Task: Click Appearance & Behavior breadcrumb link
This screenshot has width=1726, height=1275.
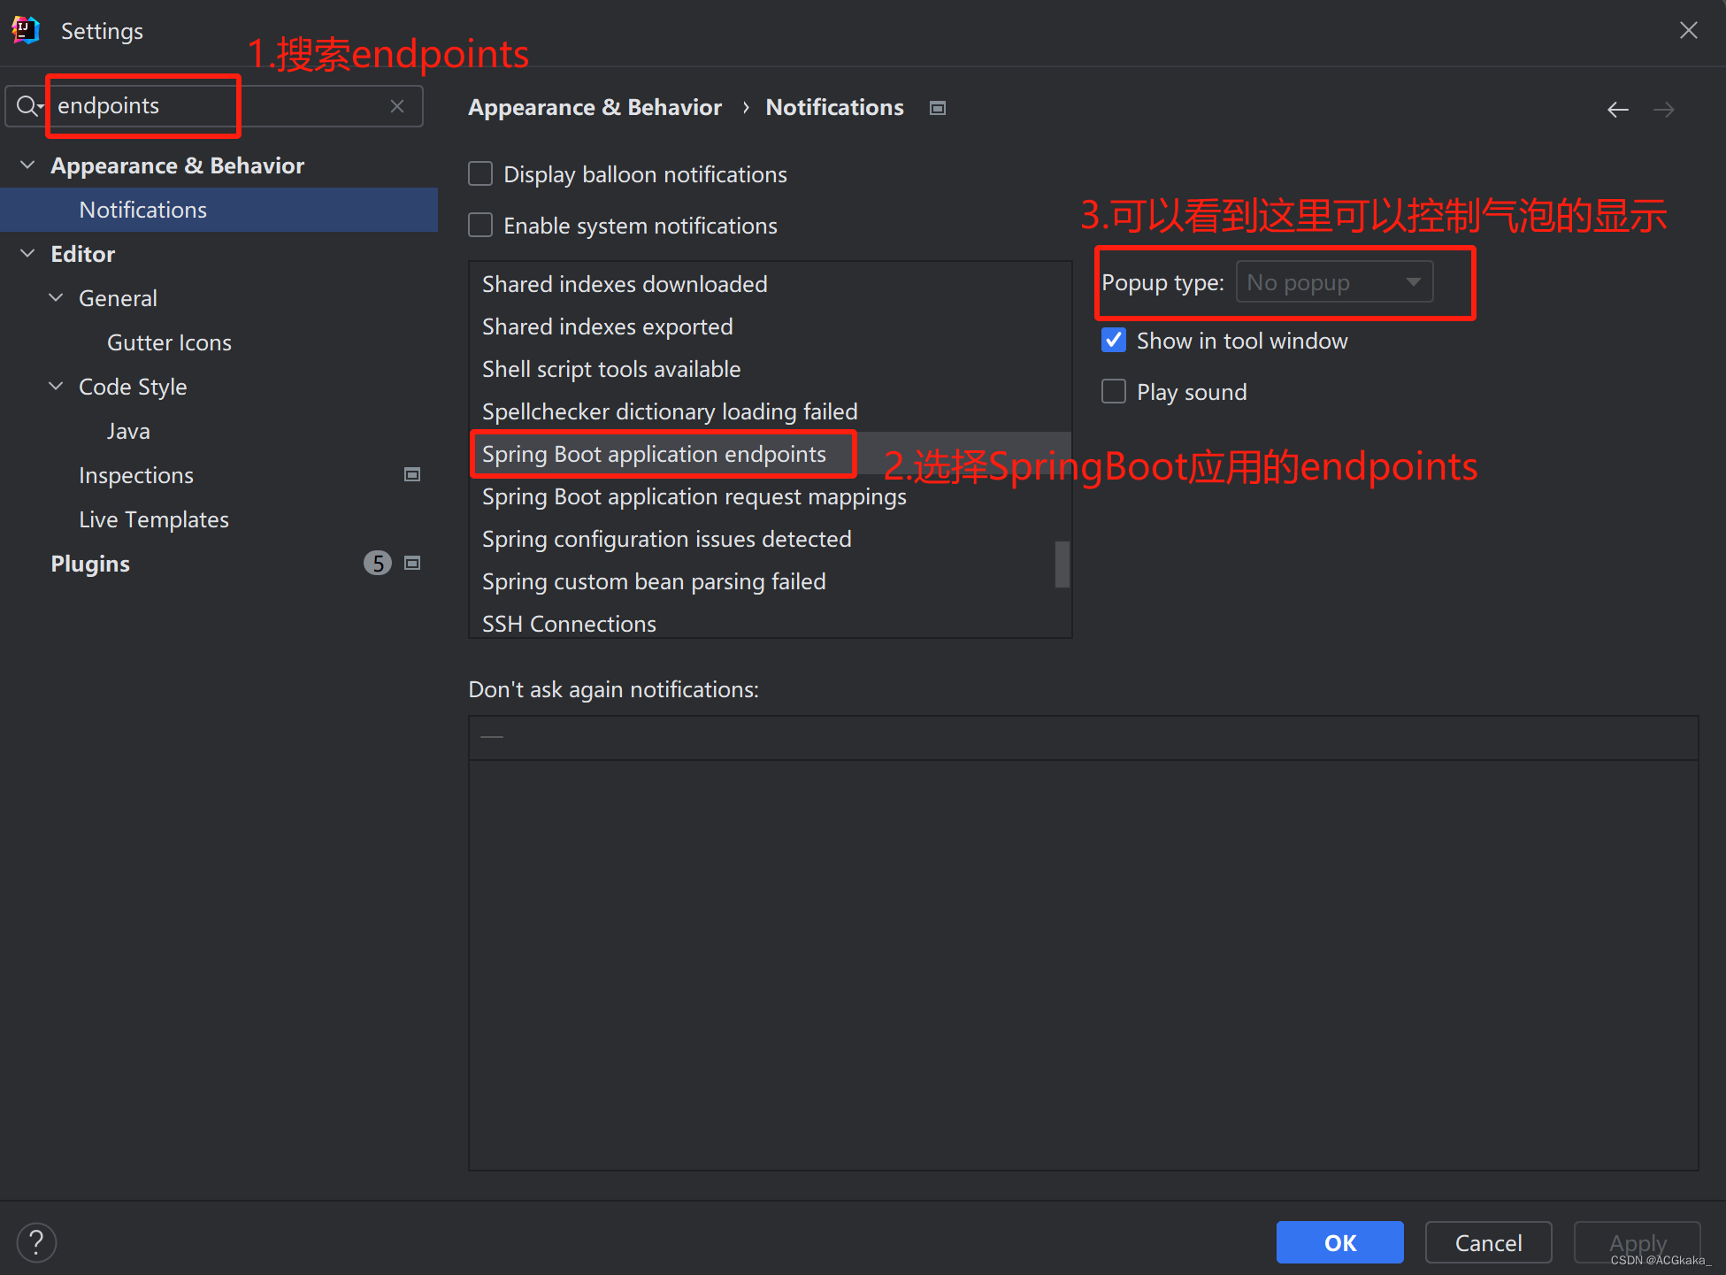Action: pyautogui.click(x=595, y=107)
